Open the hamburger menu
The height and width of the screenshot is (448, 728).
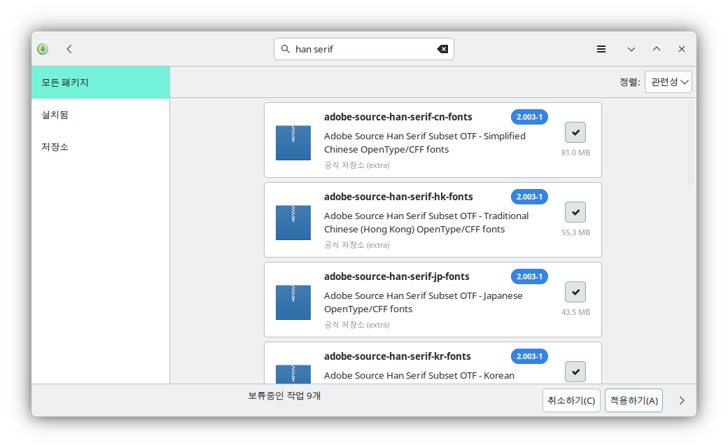(601, 49)
